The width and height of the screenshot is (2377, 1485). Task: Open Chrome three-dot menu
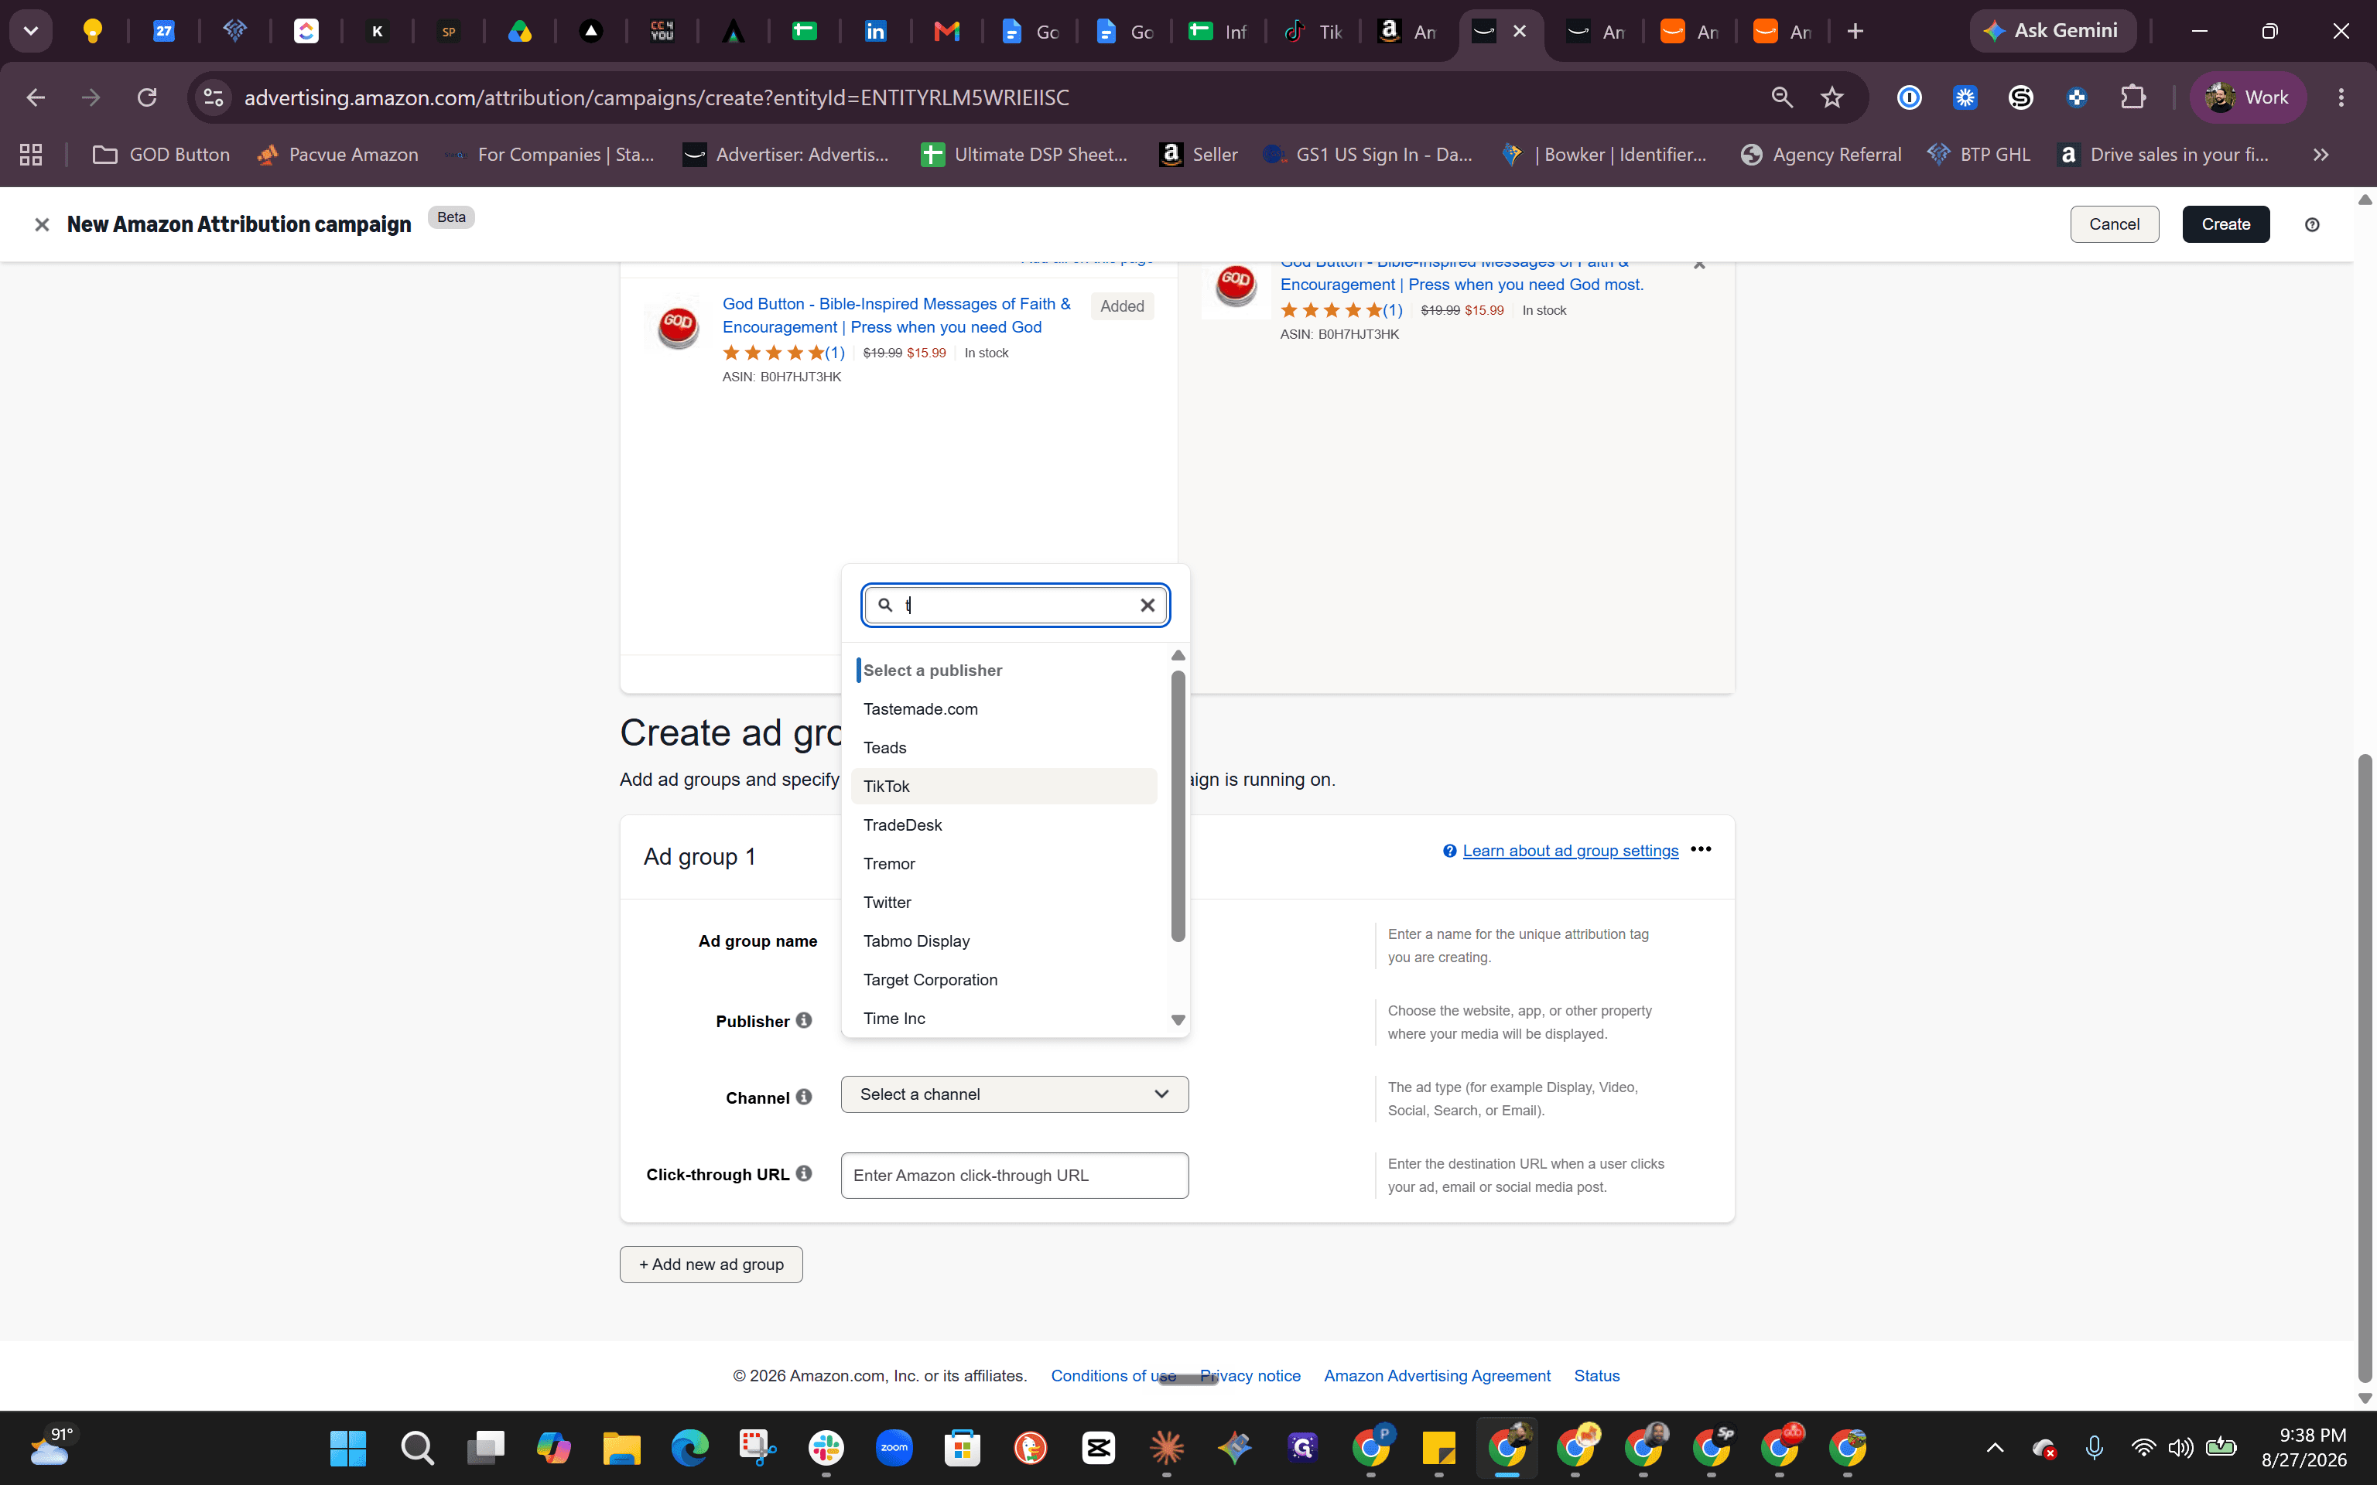[x=2341, y=97]
